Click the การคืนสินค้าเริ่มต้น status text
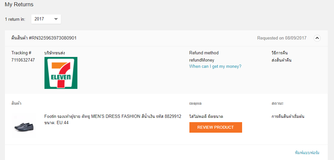The image size is (334, 160). [x=288, y=117]
